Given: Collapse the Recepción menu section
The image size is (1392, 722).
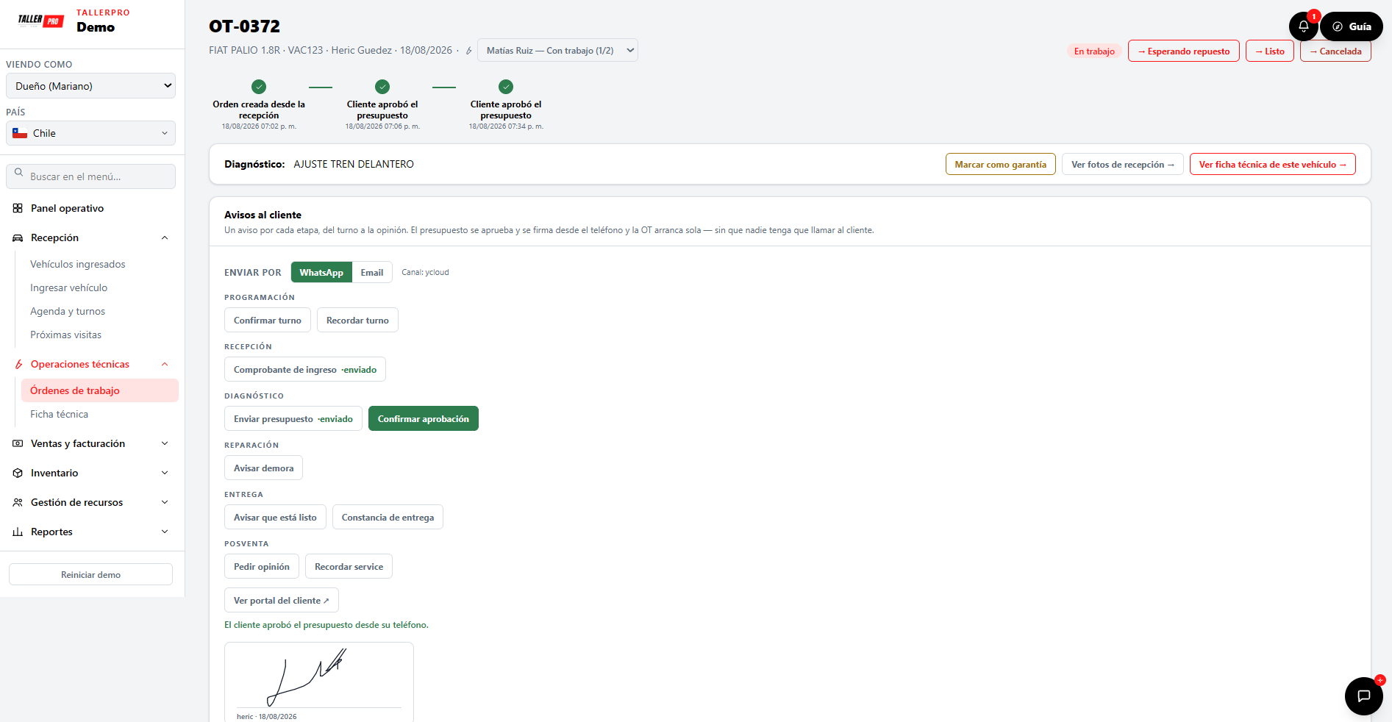Looking at the screenshot, I should click(165, 237).
